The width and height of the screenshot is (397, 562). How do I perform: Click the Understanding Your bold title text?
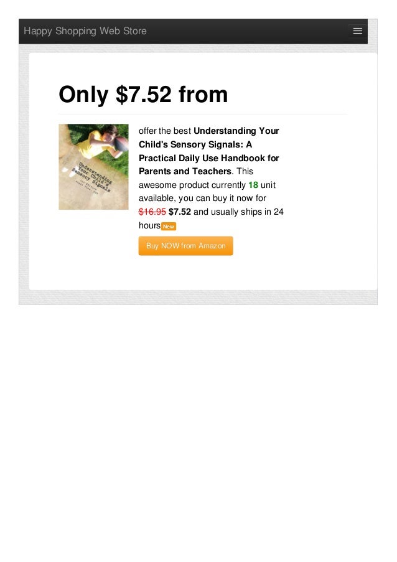coord(236,131)
